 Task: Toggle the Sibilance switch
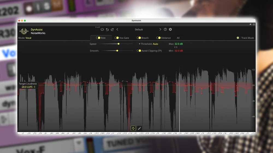[x=158, y=38]
